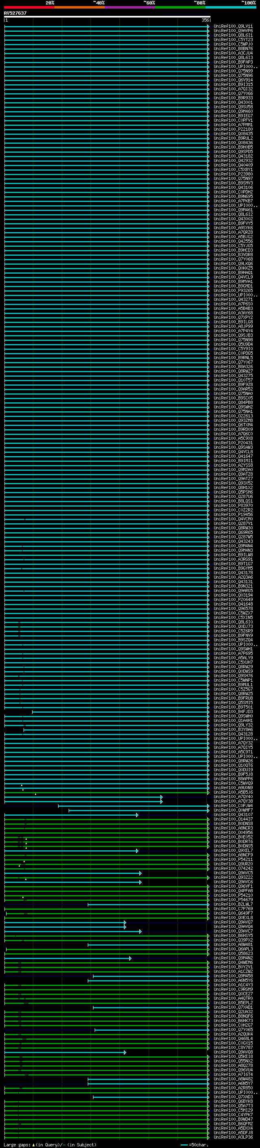The height and width of the screenshot is (1148, 260).
Task: Select label UniRef100_Q9SPD5
Action: [233, 151]
